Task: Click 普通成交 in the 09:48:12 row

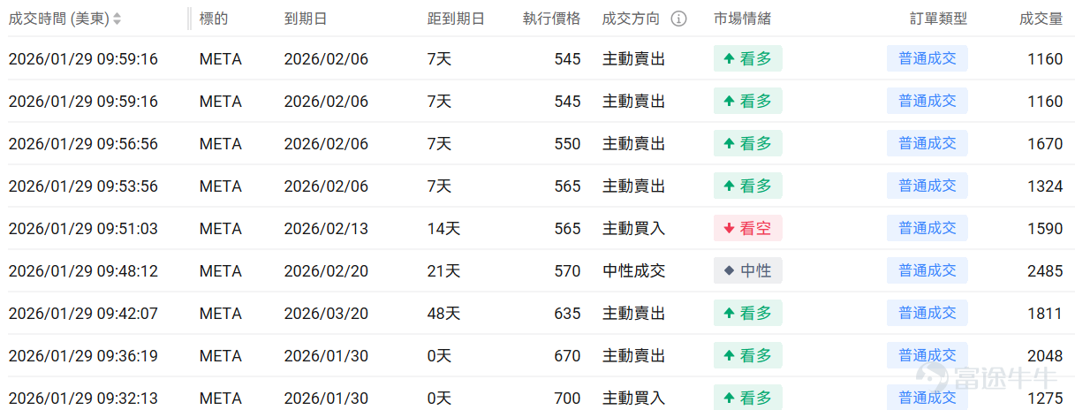Action: [x=927, y=270]
